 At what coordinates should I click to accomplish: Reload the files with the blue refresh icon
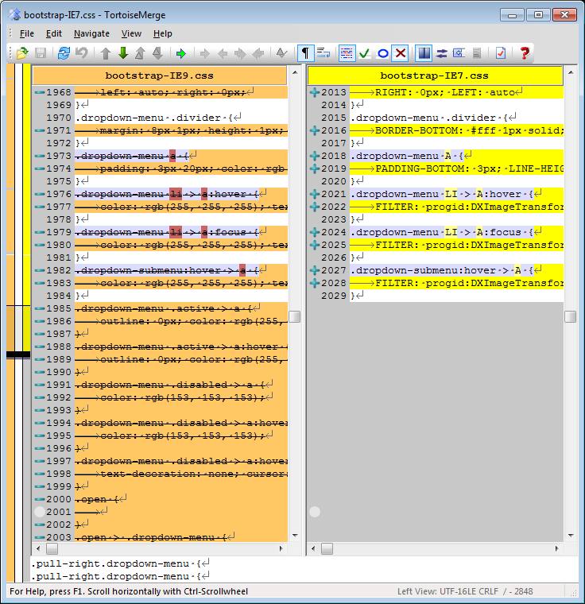pyautogui.click(x=64, y=52)
